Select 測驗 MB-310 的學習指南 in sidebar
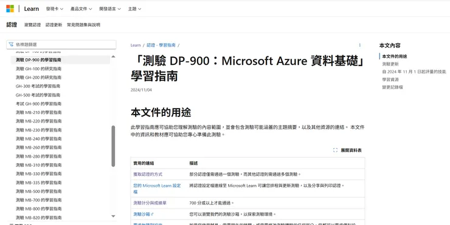The width and height of the screenshot is (450, 225). [38, 165]
